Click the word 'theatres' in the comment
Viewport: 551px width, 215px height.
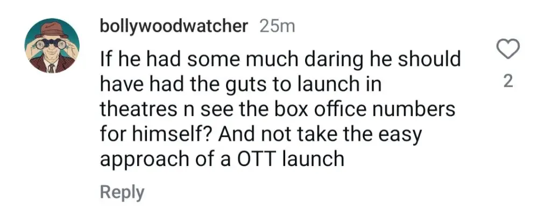[144, 109]
